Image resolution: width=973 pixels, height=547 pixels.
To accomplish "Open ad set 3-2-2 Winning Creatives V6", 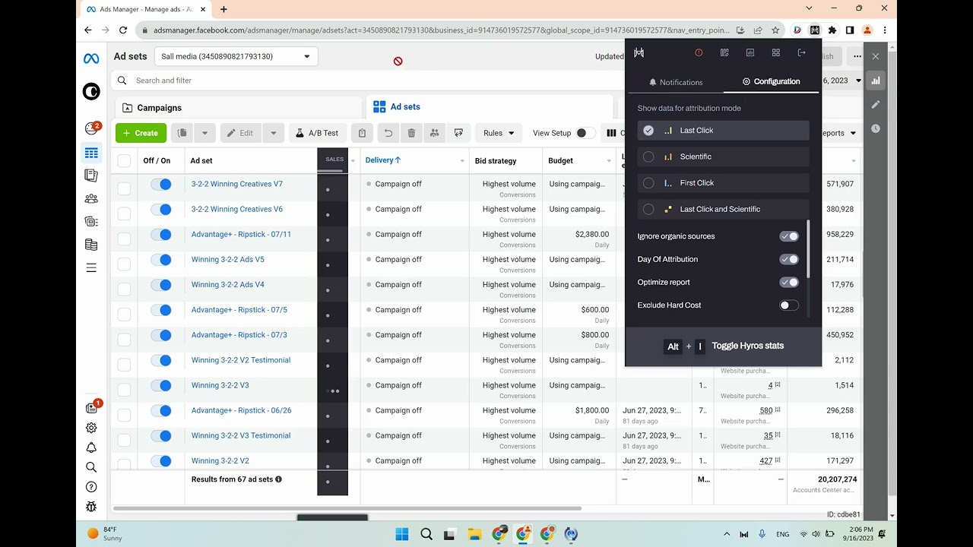I will click(x=236, y=209).
